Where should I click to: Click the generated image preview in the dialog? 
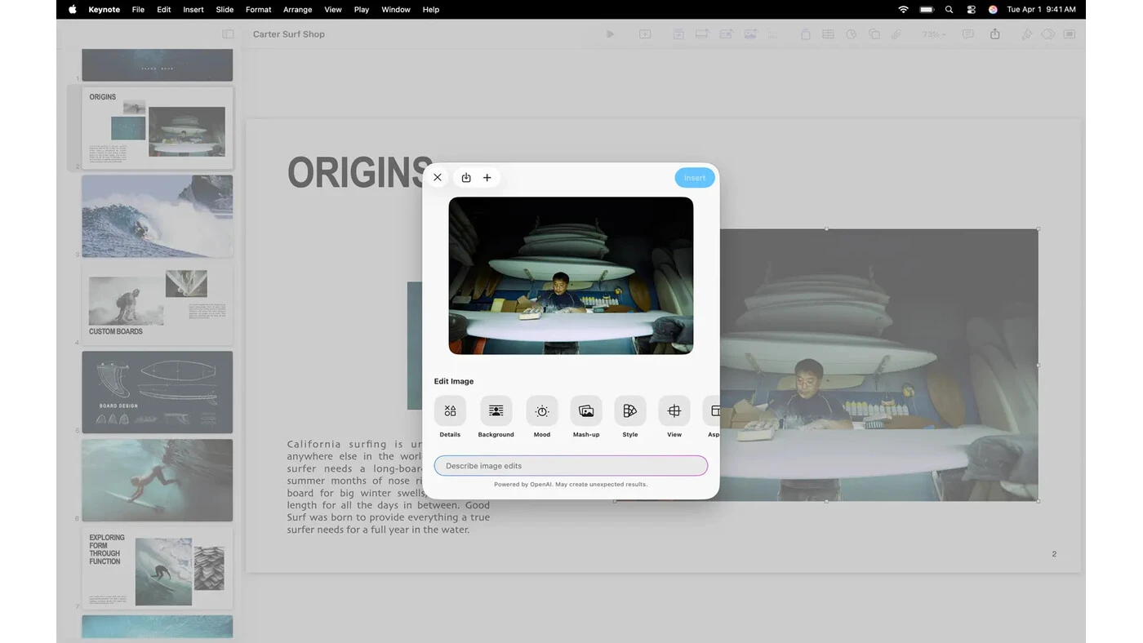click(x=571, y=276)
